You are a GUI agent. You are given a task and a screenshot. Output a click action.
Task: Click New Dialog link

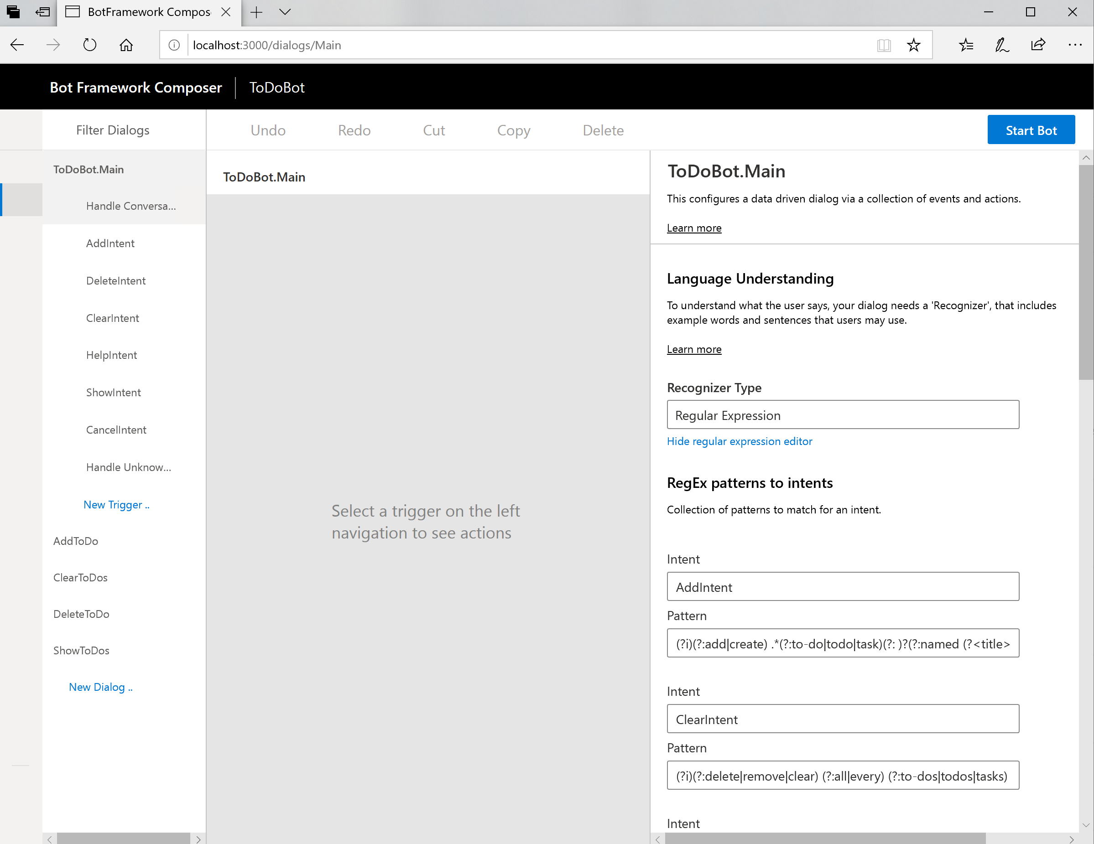pyautogui.click(x=101, y=687)
